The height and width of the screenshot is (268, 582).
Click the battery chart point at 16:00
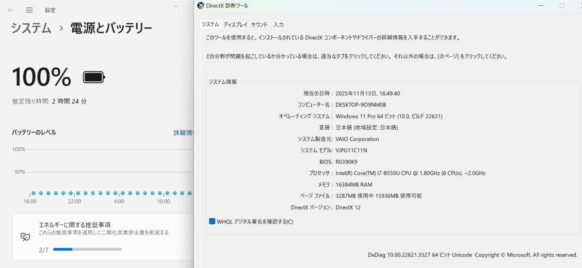33,193
